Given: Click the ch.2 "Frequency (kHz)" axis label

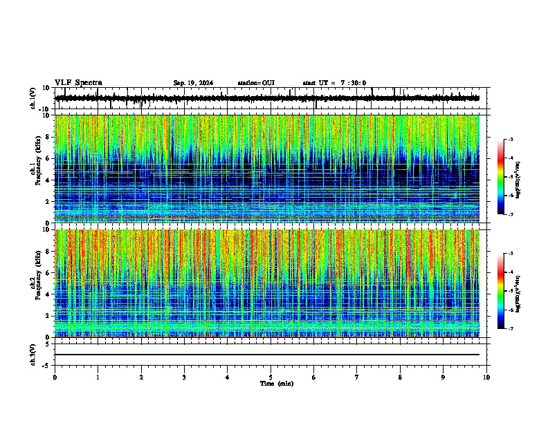Looking at the screenshot, I should (38, 275).
